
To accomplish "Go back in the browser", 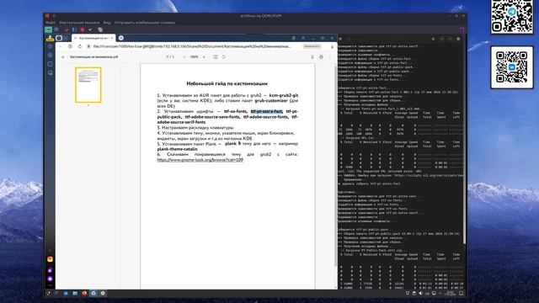I will 61,46.
